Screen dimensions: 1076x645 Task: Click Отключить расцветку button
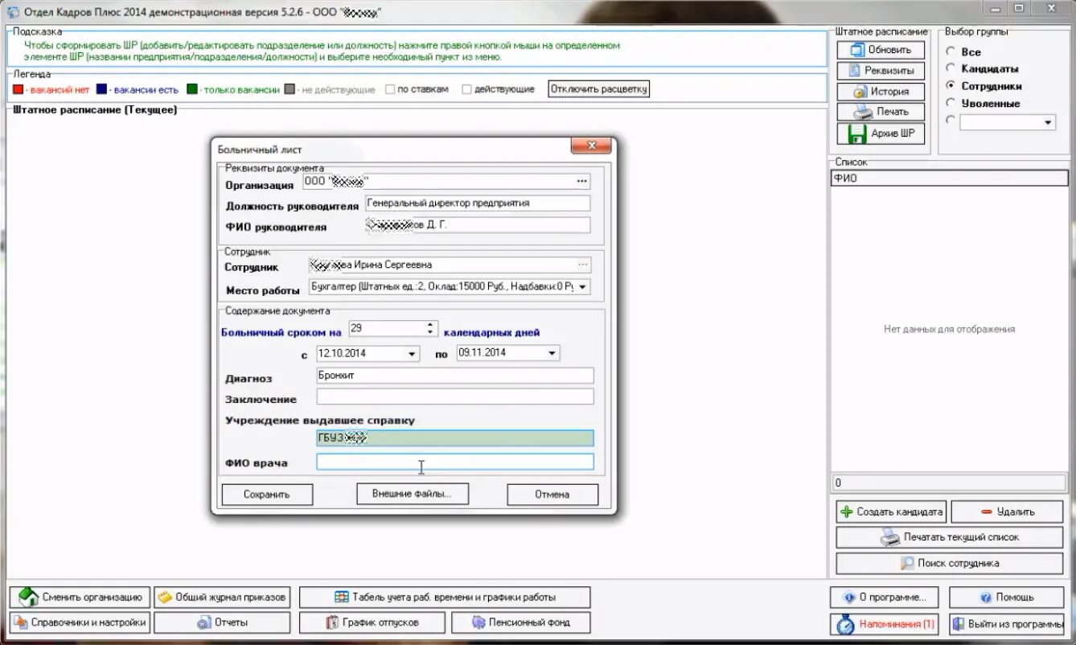pos(599,89)
